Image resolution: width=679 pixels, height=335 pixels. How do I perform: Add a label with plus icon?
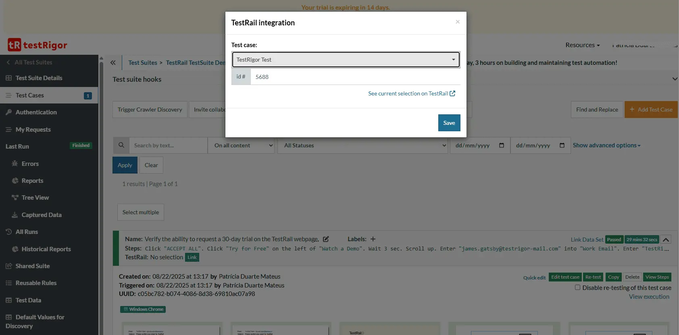[373, 239]
